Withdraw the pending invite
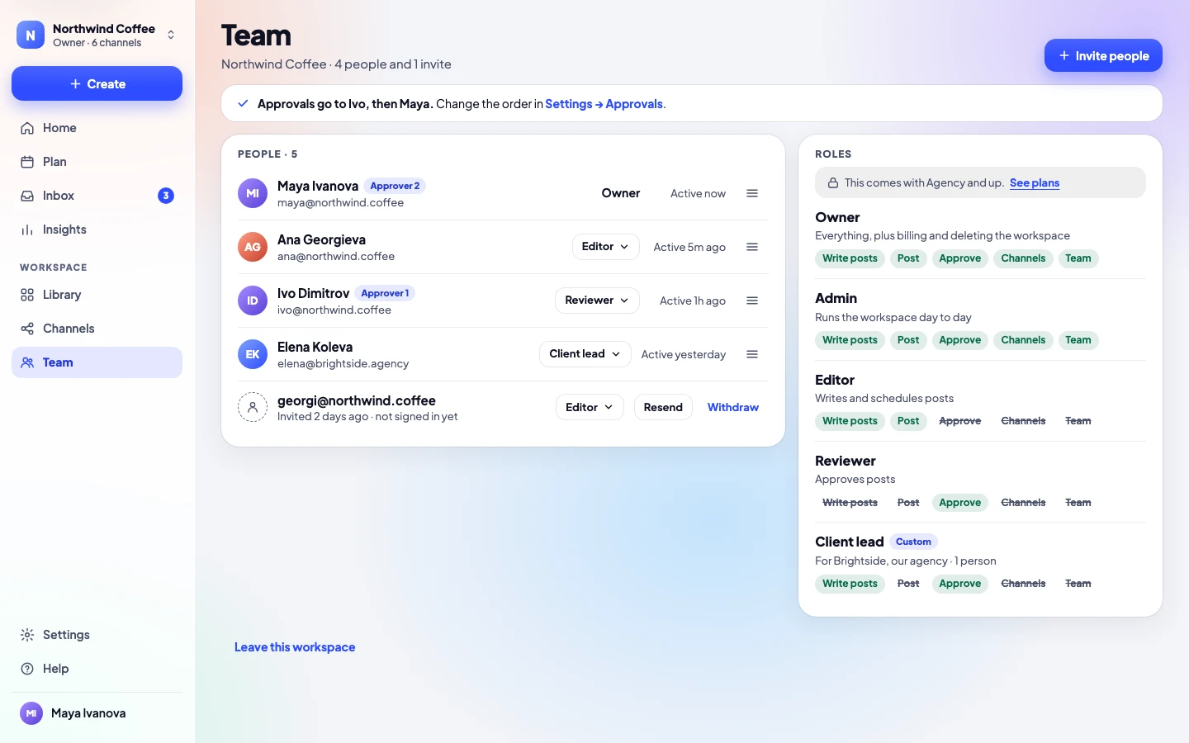 [733, 407]
